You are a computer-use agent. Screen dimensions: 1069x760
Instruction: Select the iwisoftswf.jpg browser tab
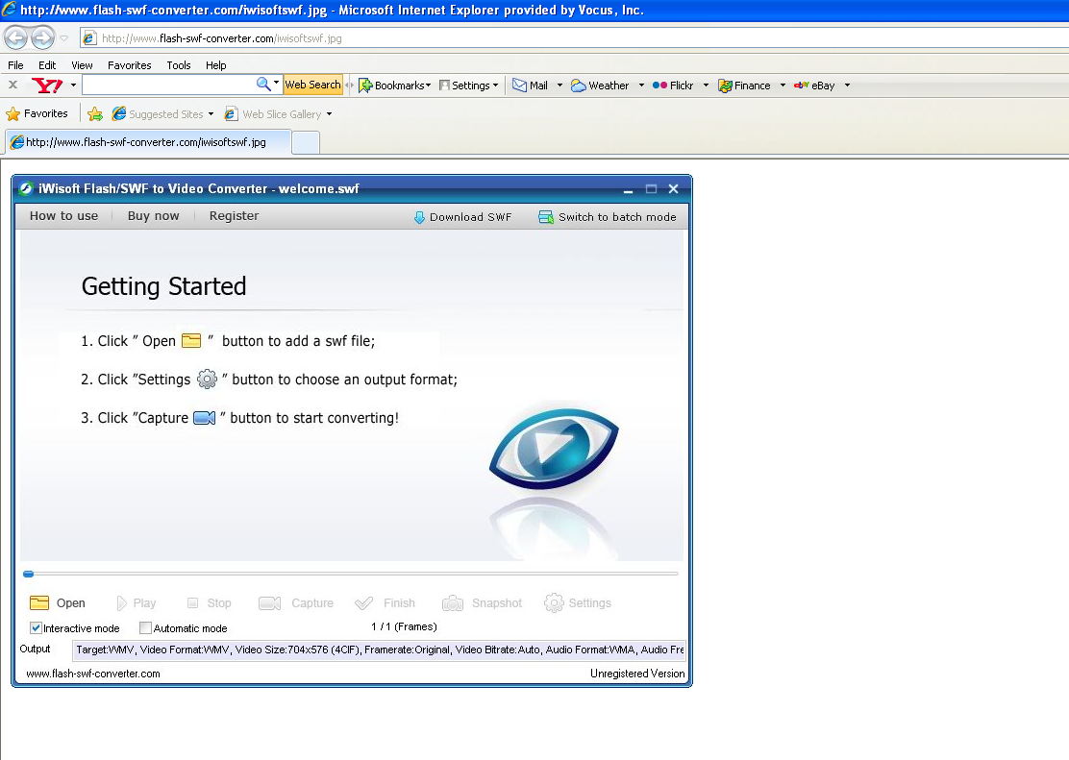point(149,142)
